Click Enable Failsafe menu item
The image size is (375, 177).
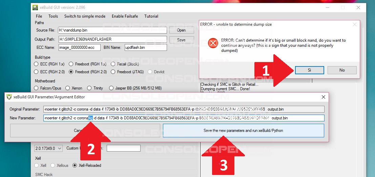[125, 16]
